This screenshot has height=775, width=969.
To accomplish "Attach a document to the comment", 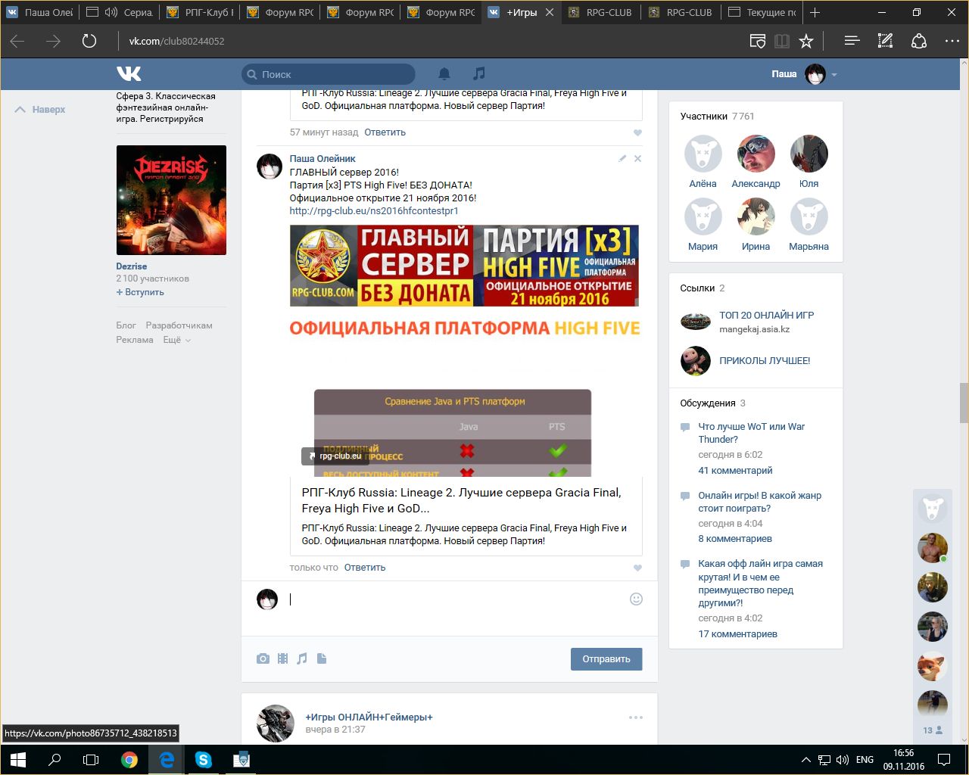I will [322, 658].
